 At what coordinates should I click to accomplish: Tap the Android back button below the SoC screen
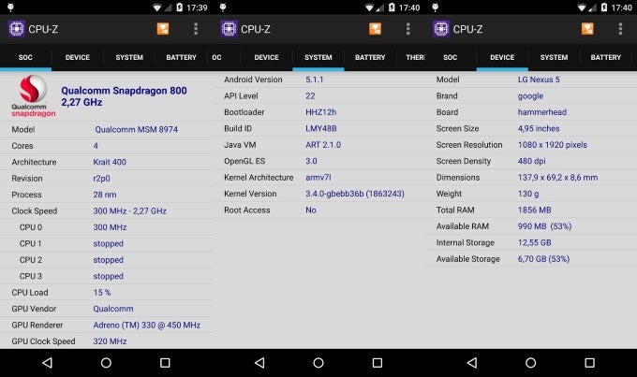48,363
